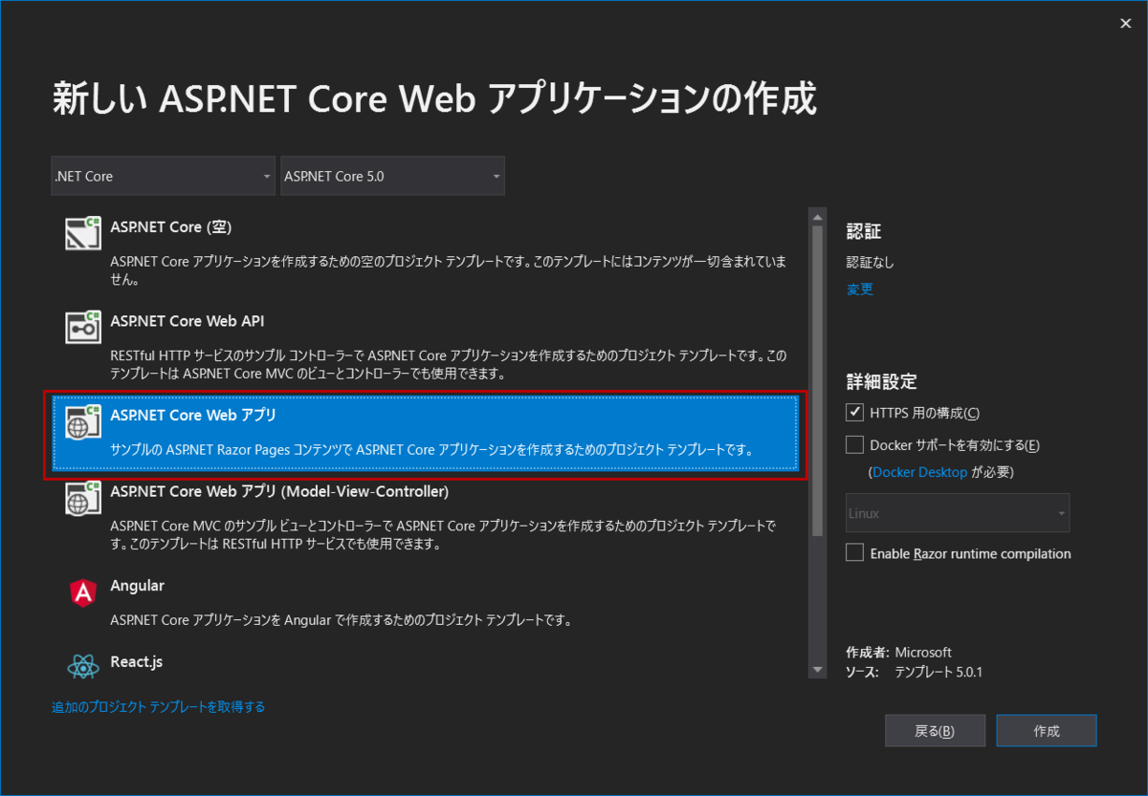Click 追加のプロジェクト テンプレートを取得する link
Screen dimensions: 1148x796
coord(158,707)
